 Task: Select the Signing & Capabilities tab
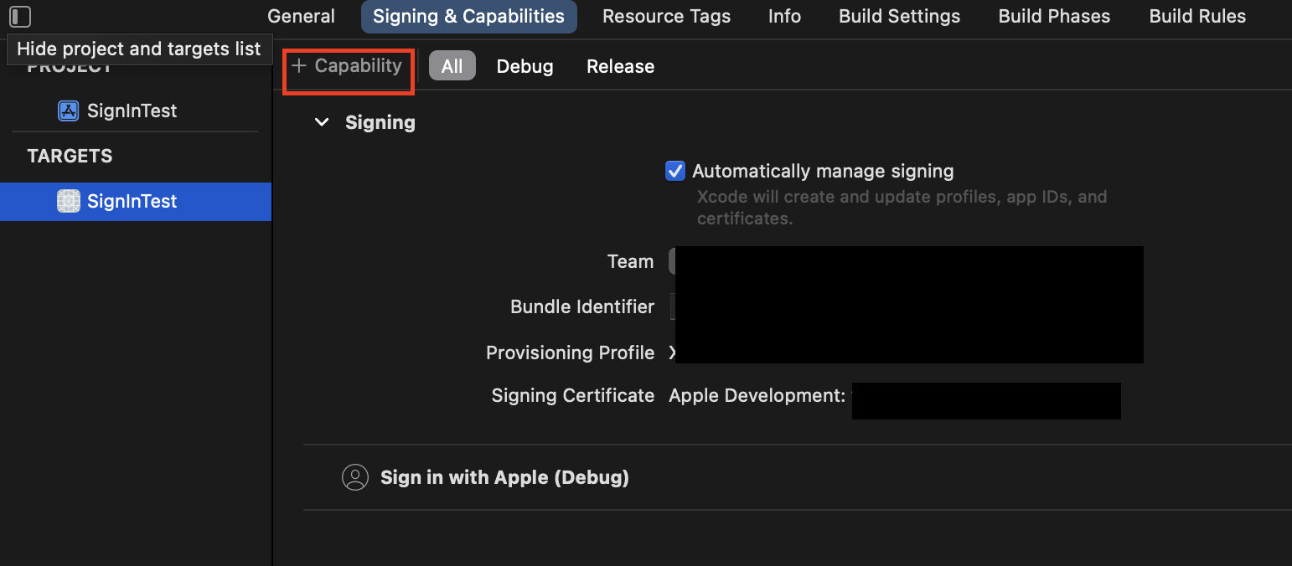coord(469,17)
